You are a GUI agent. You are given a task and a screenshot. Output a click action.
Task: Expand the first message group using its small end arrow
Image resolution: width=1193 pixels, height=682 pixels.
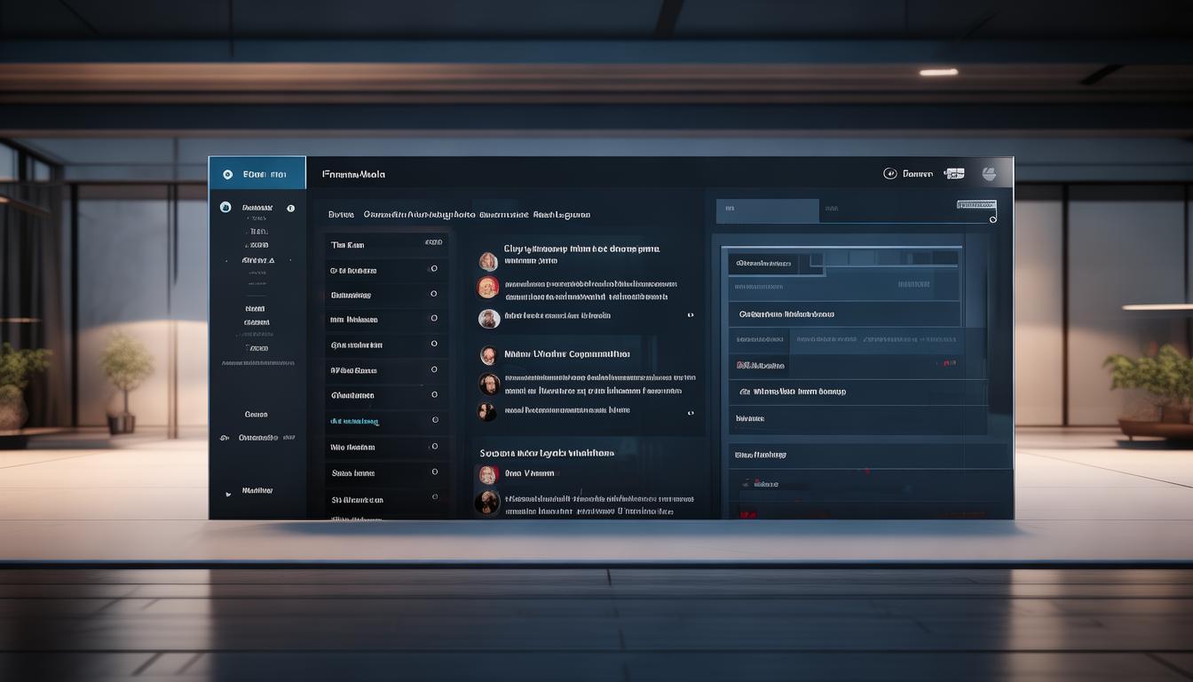click(x=690, y=315)
